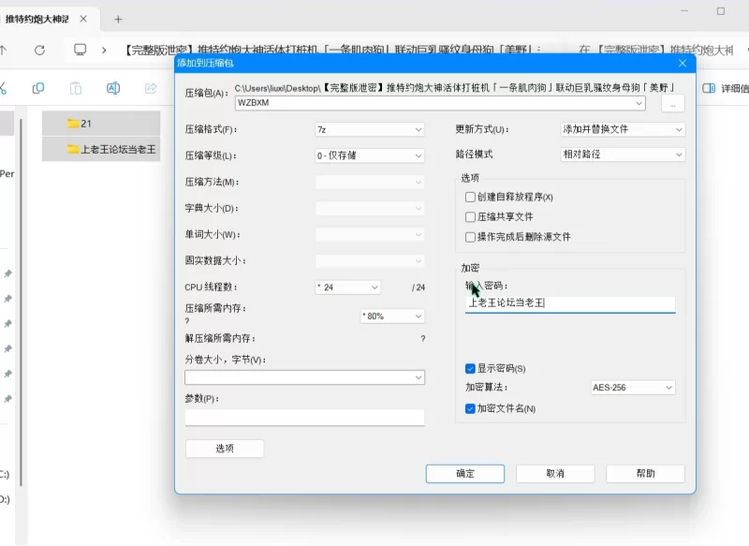Click the share icon in File Explorer toolbar
The image size is (749, 546).
tap(151, 88)
